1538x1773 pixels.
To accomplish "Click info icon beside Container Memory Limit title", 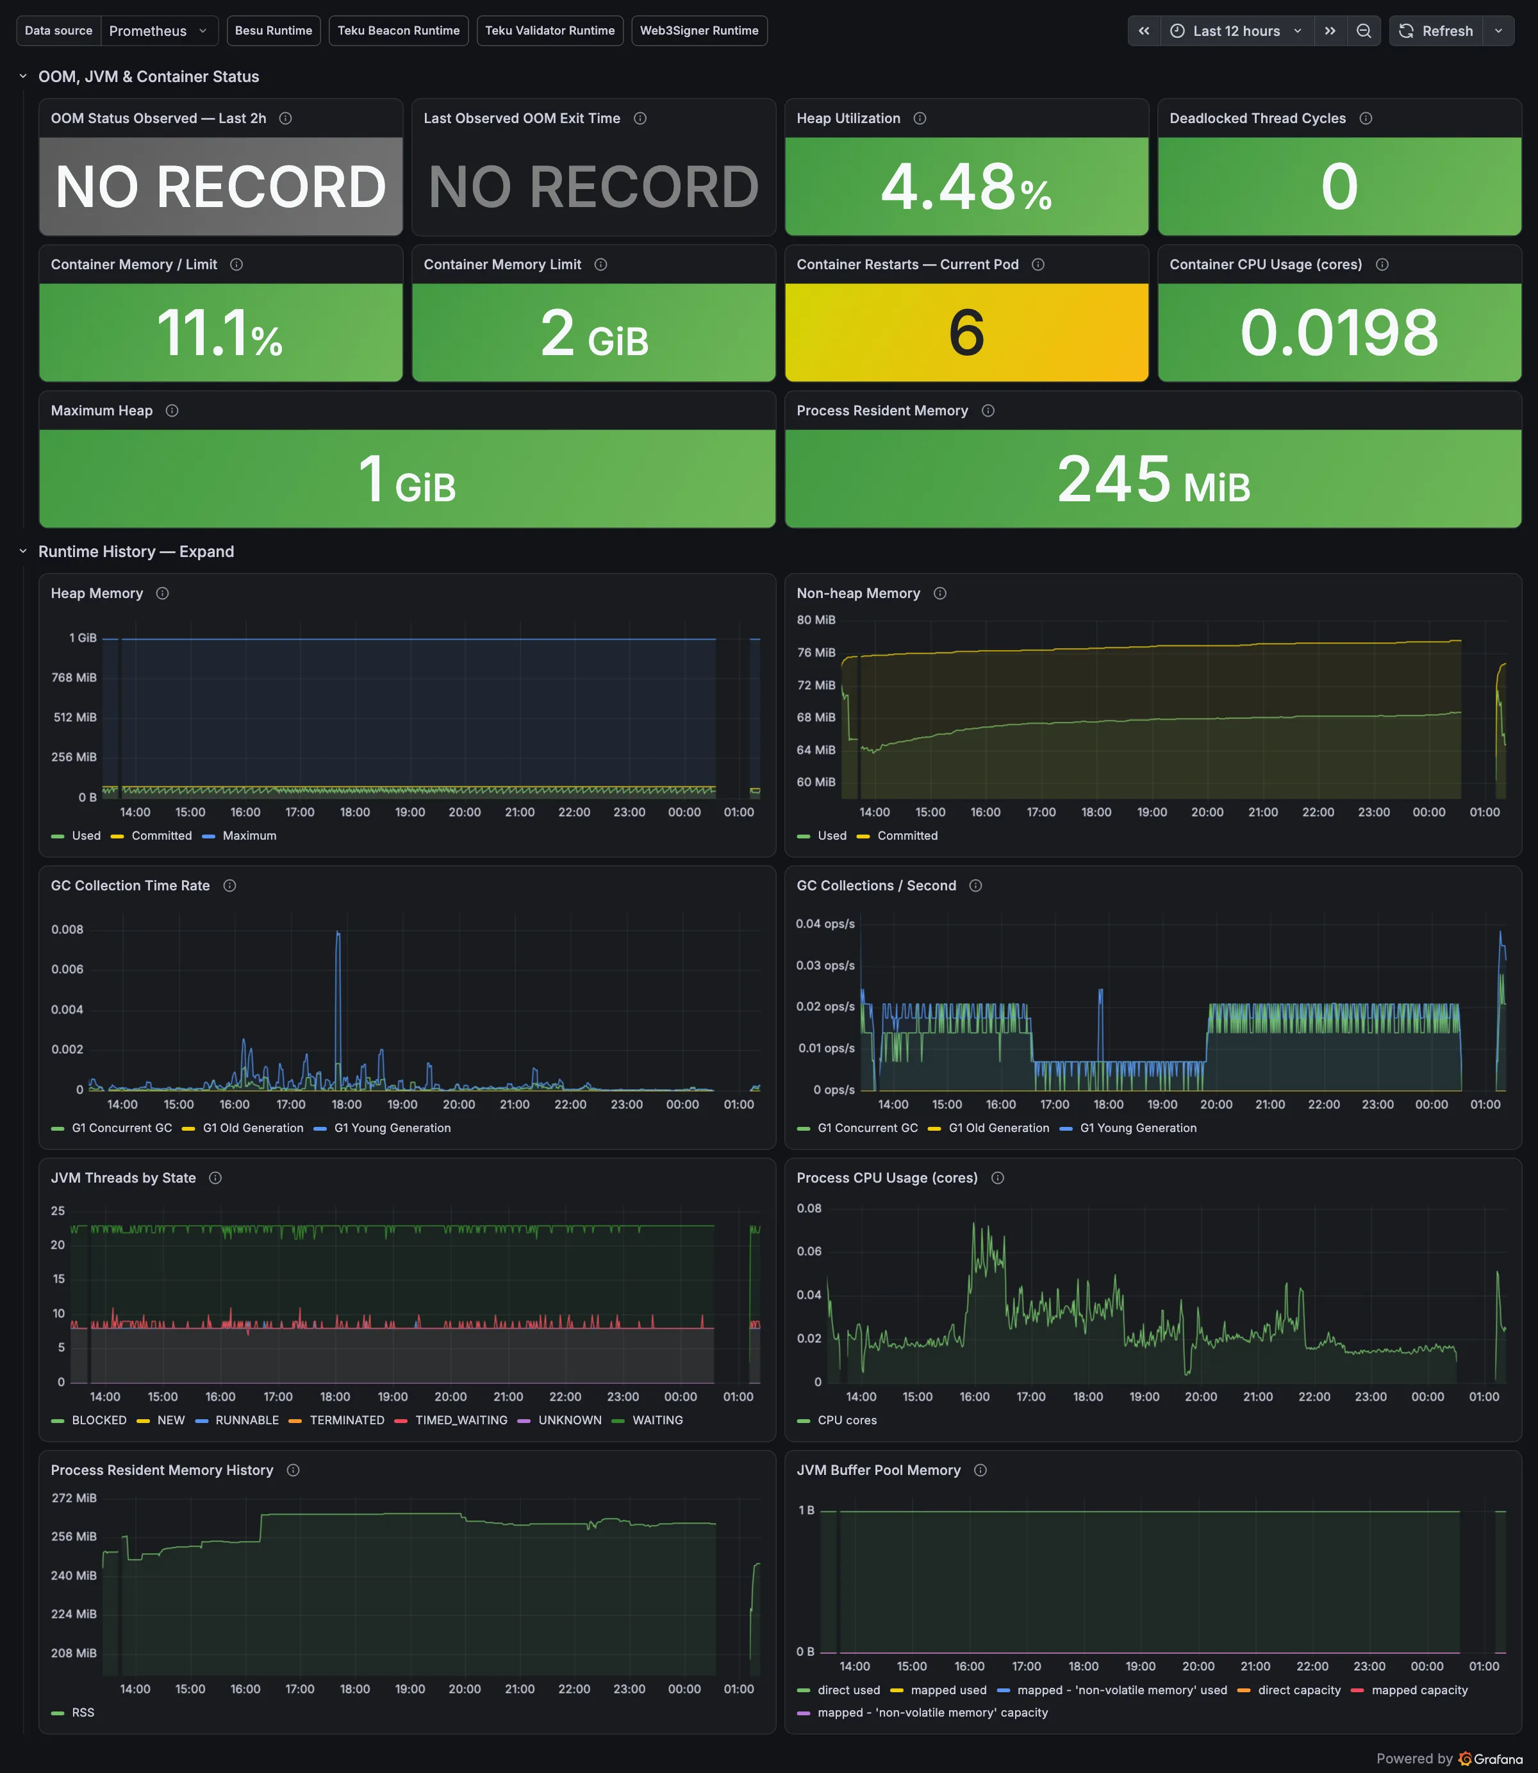I will coord(601,265).
